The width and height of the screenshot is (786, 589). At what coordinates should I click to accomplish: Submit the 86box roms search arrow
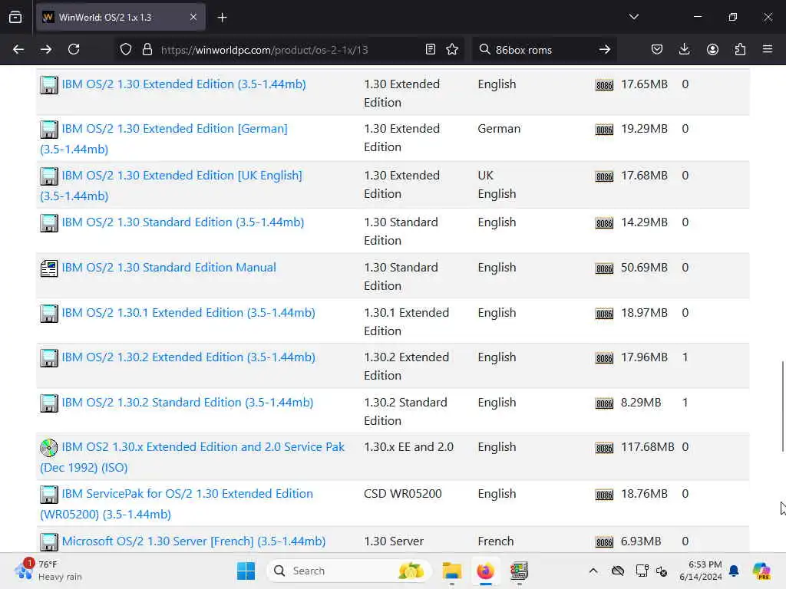pyautogui.click(x=605, y=49)
